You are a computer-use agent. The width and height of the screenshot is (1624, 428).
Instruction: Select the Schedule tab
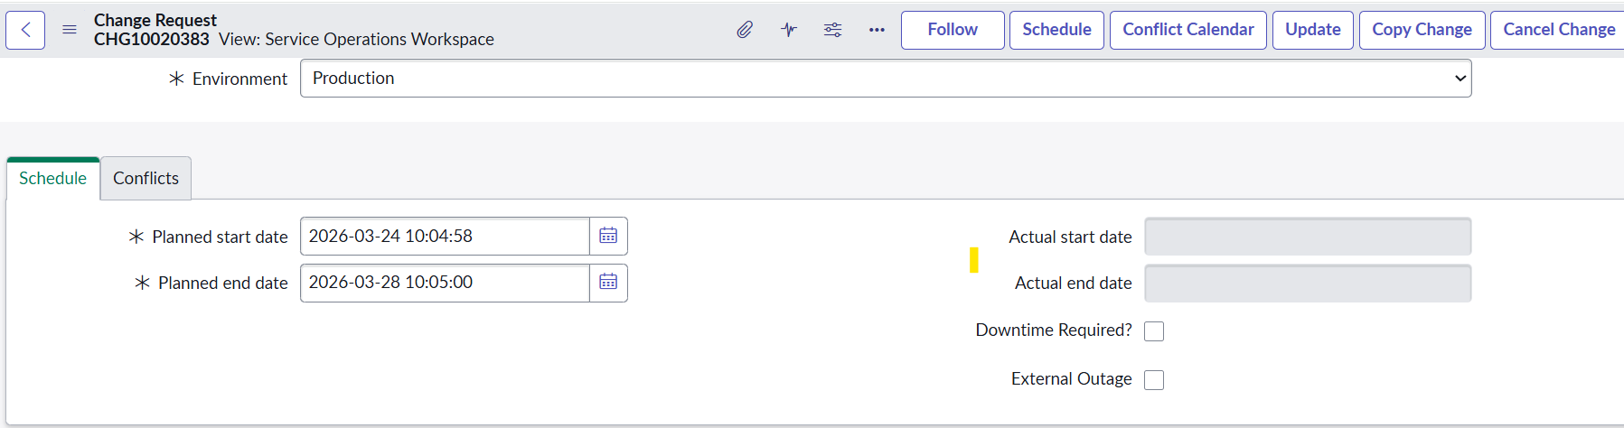point(52,178)
